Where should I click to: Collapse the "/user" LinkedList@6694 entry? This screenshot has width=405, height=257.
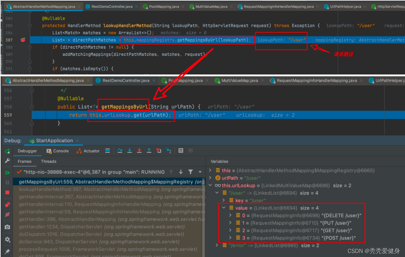(217, 193)
